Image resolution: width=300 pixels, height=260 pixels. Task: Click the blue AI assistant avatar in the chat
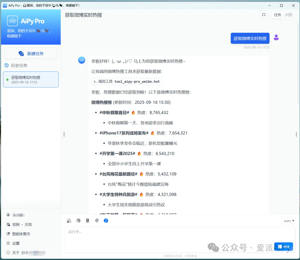coord(81,60)
